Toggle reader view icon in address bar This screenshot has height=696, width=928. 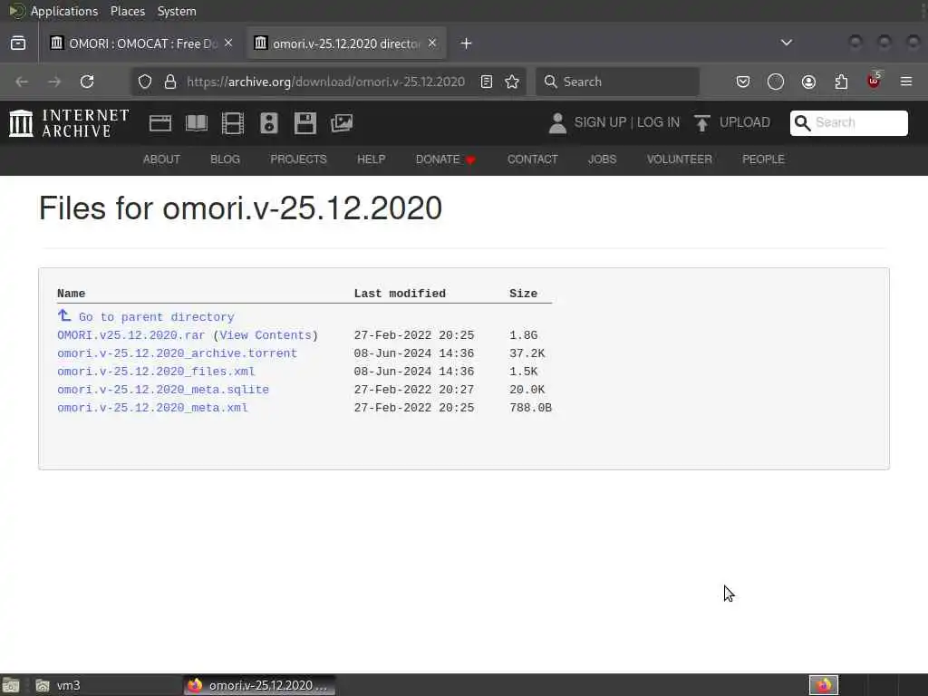(487, 82)
